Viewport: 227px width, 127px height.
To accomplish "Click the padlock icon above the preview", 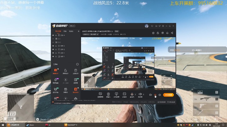I will click(x=158, y=33).
